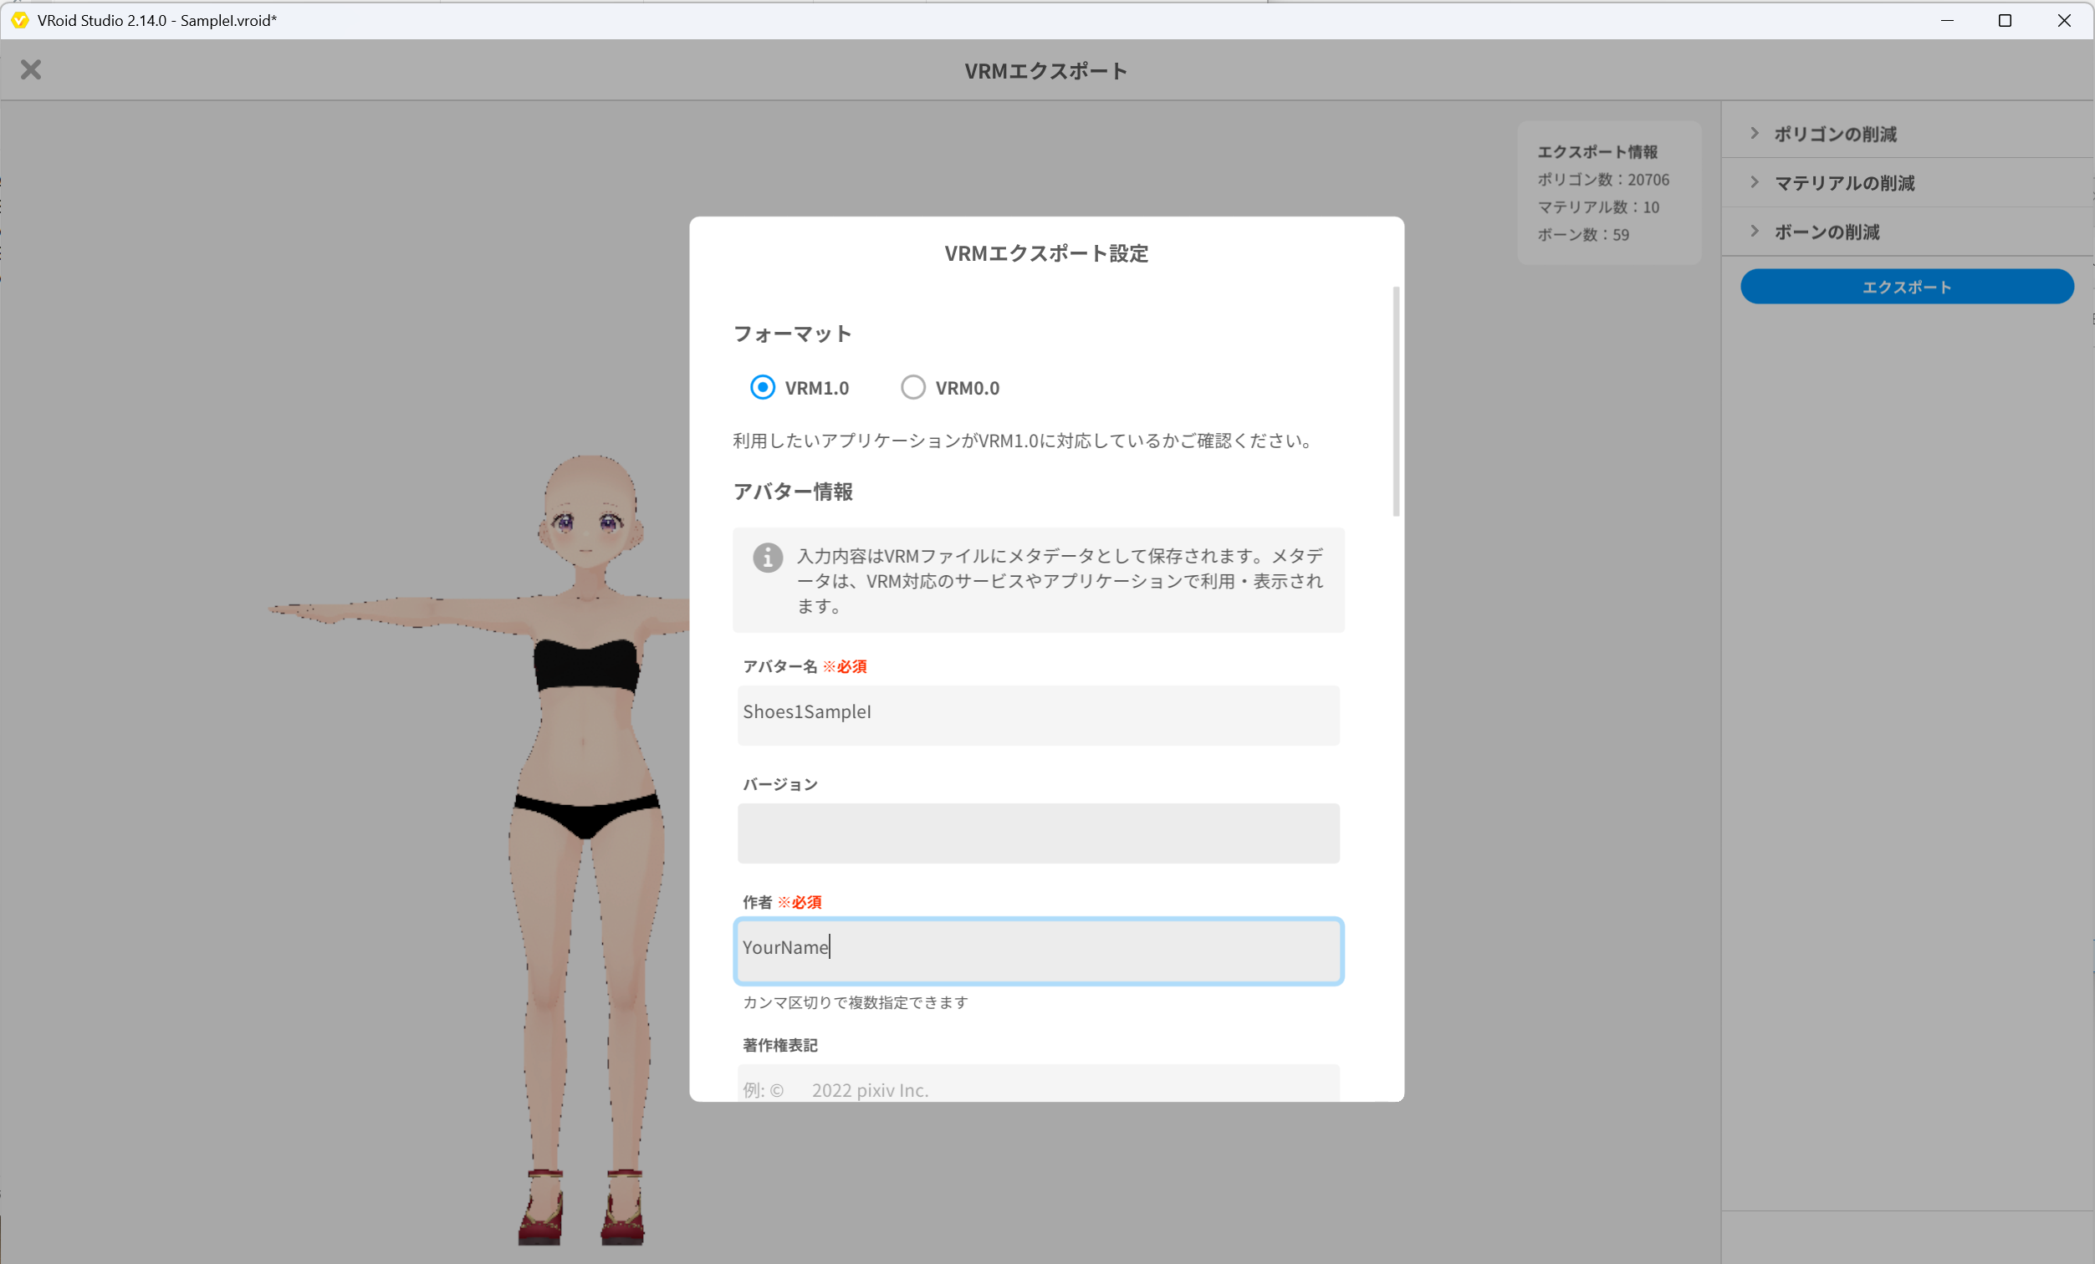Click the アバター名 field containing Shoes1SampleI

[x=1038, y=715]
